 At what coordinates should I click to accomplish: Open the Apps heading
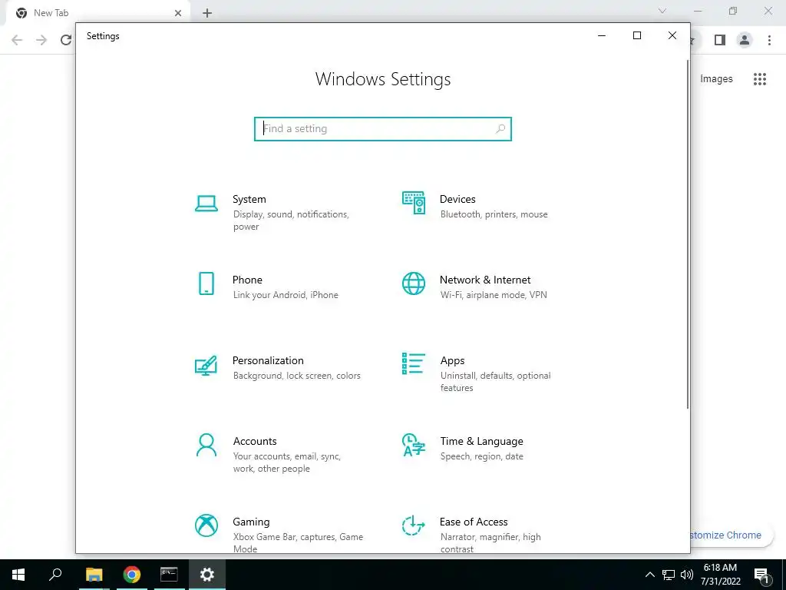pos(453,361)
